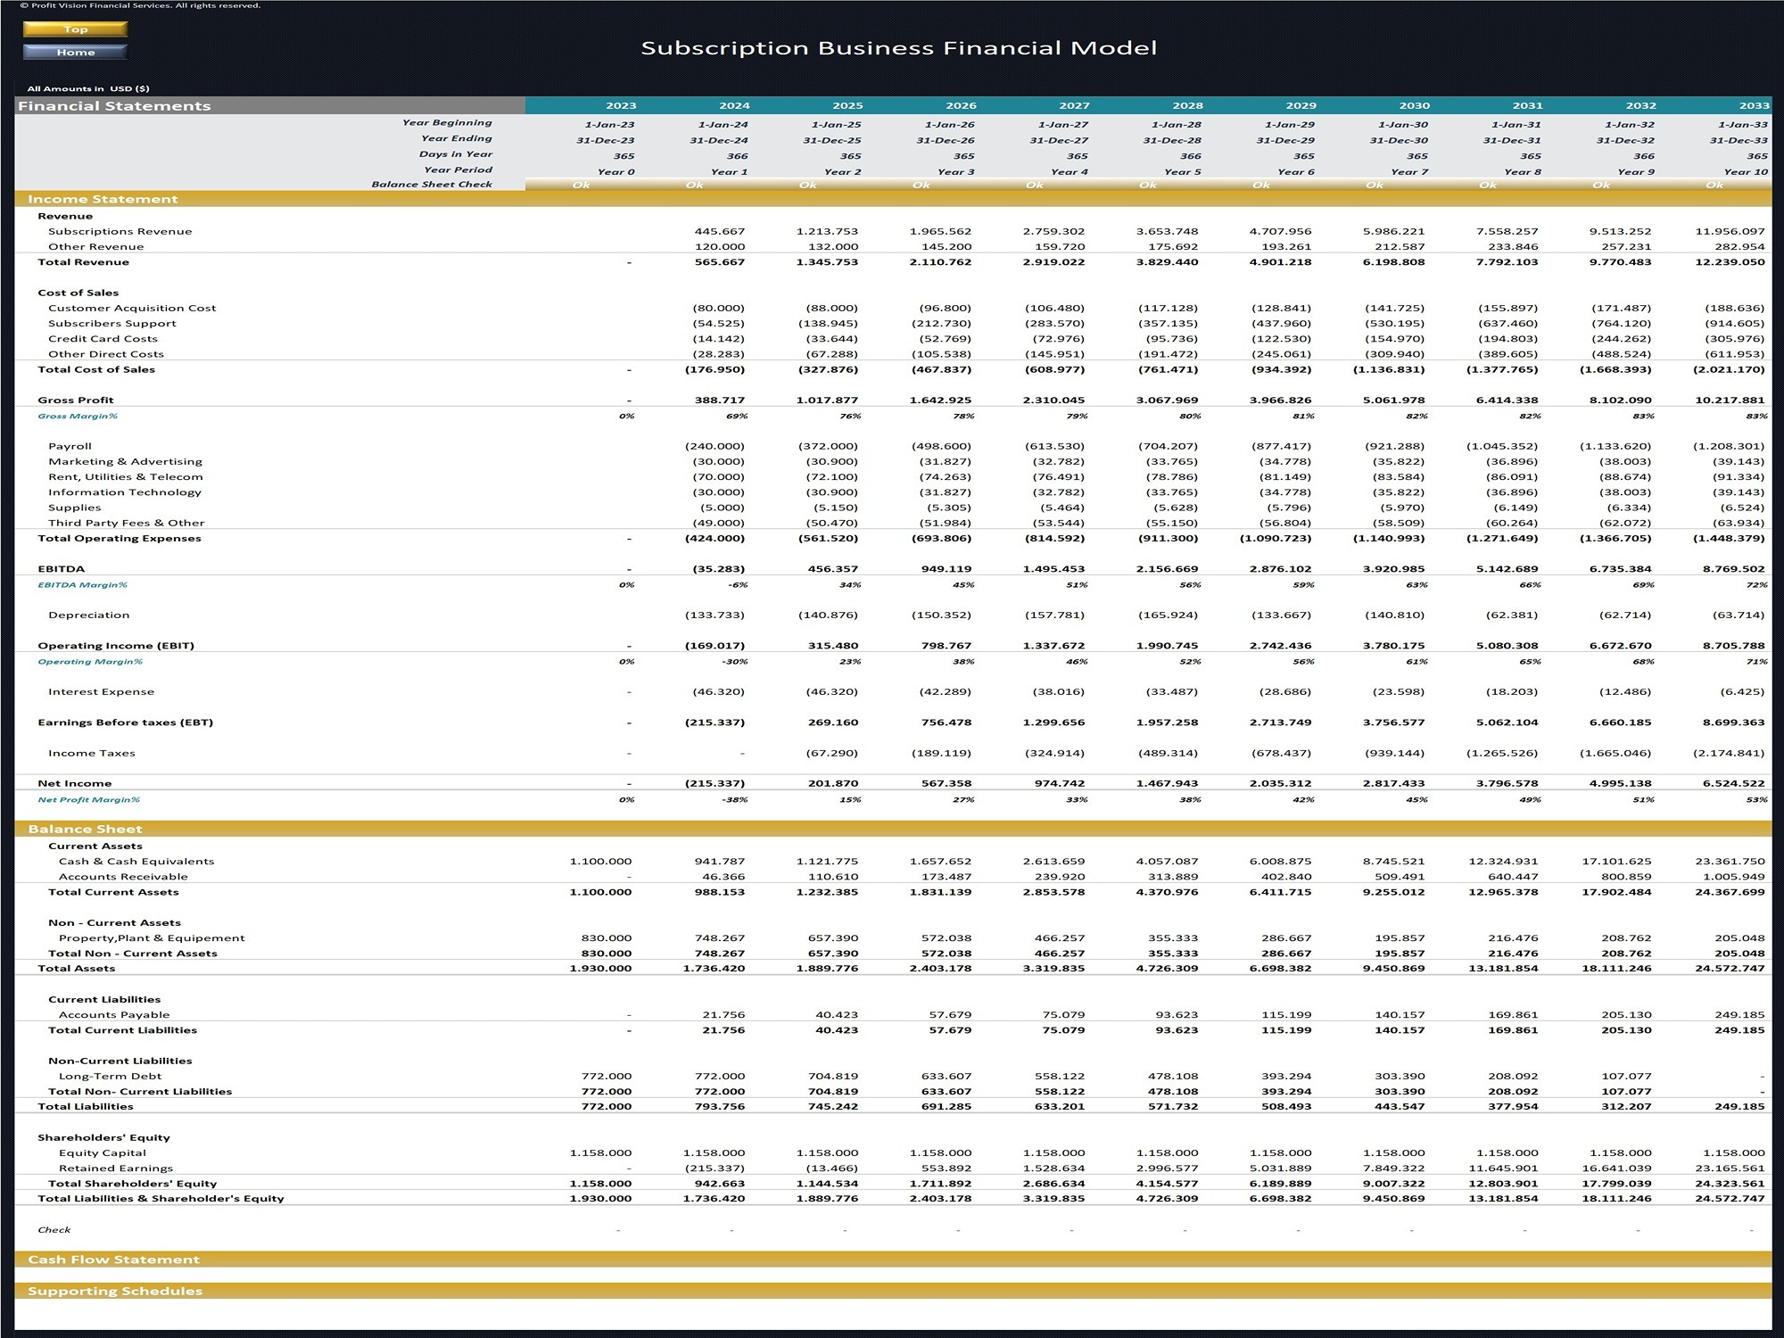Select the 31-Dec-33 date cell
Screen dimensions: 1784x1338
point(1739,140)
